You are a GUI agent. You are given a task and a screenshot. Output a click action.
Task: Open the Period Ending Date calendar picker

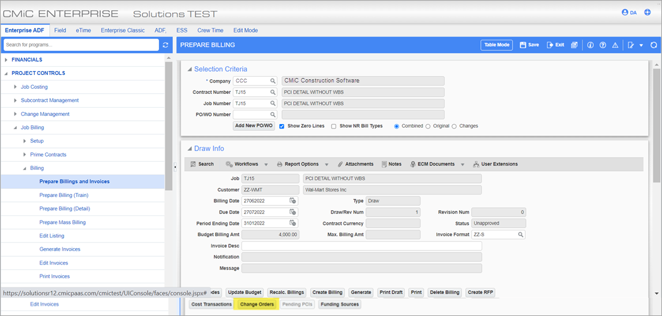293,223
